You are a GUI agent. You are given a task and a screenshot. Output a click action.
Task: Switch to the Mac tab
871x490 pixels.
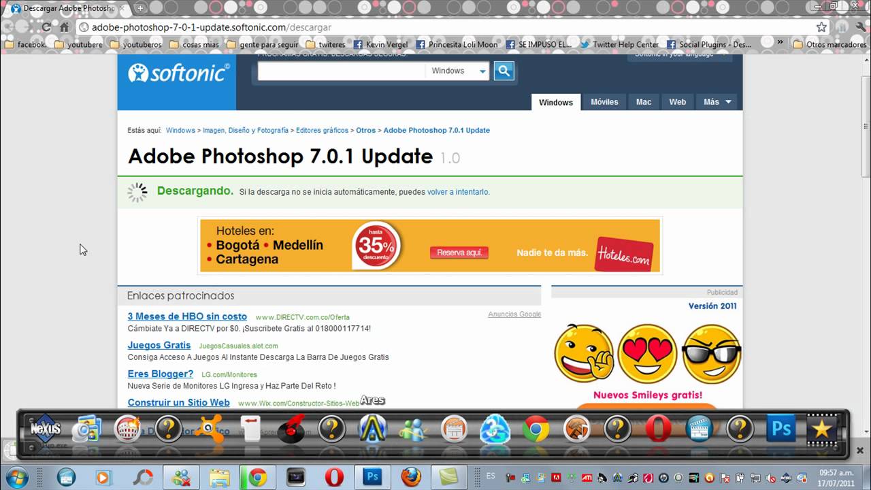pyautogui.click(x=644, y=102)
